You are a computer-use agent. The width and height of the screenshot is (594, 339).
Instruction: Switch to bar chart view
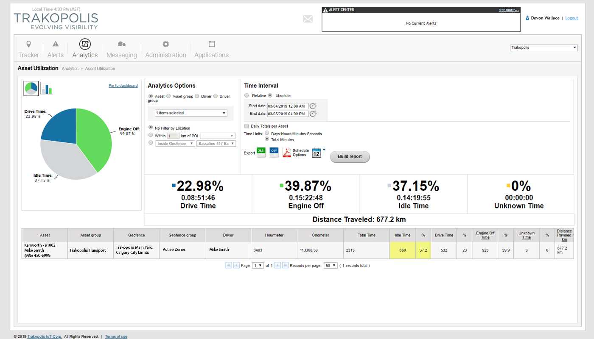46,88
